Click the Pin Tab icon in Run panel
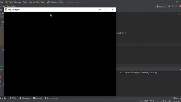Screen dimensions: 181x102 pyautogui.click(x=1, y=86)
